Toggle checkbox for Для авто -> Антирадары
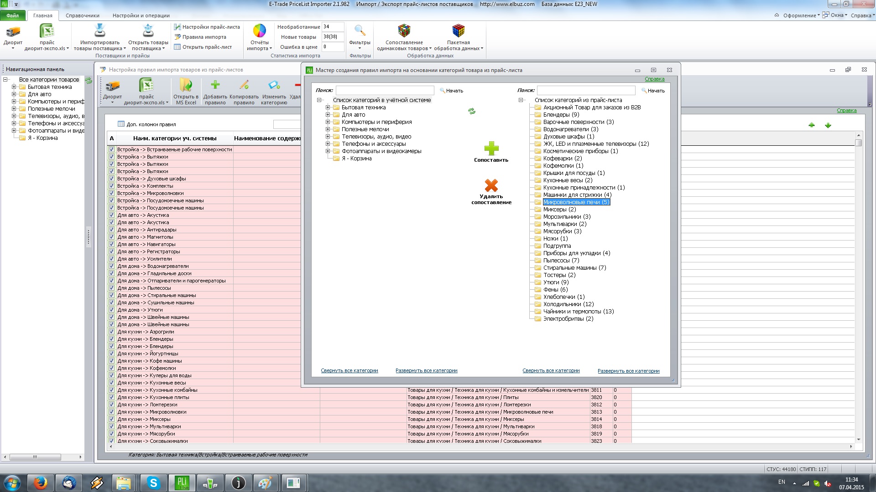This screenshot has height=492, width=876. pos(111,230)
